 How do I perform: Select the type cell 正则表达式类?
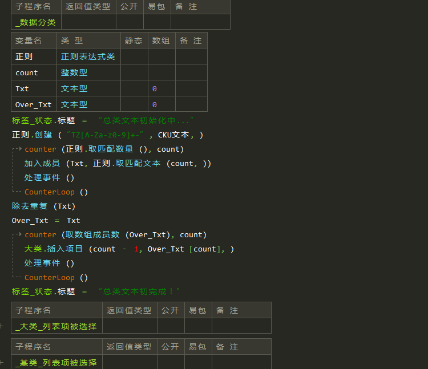[88, 56]
